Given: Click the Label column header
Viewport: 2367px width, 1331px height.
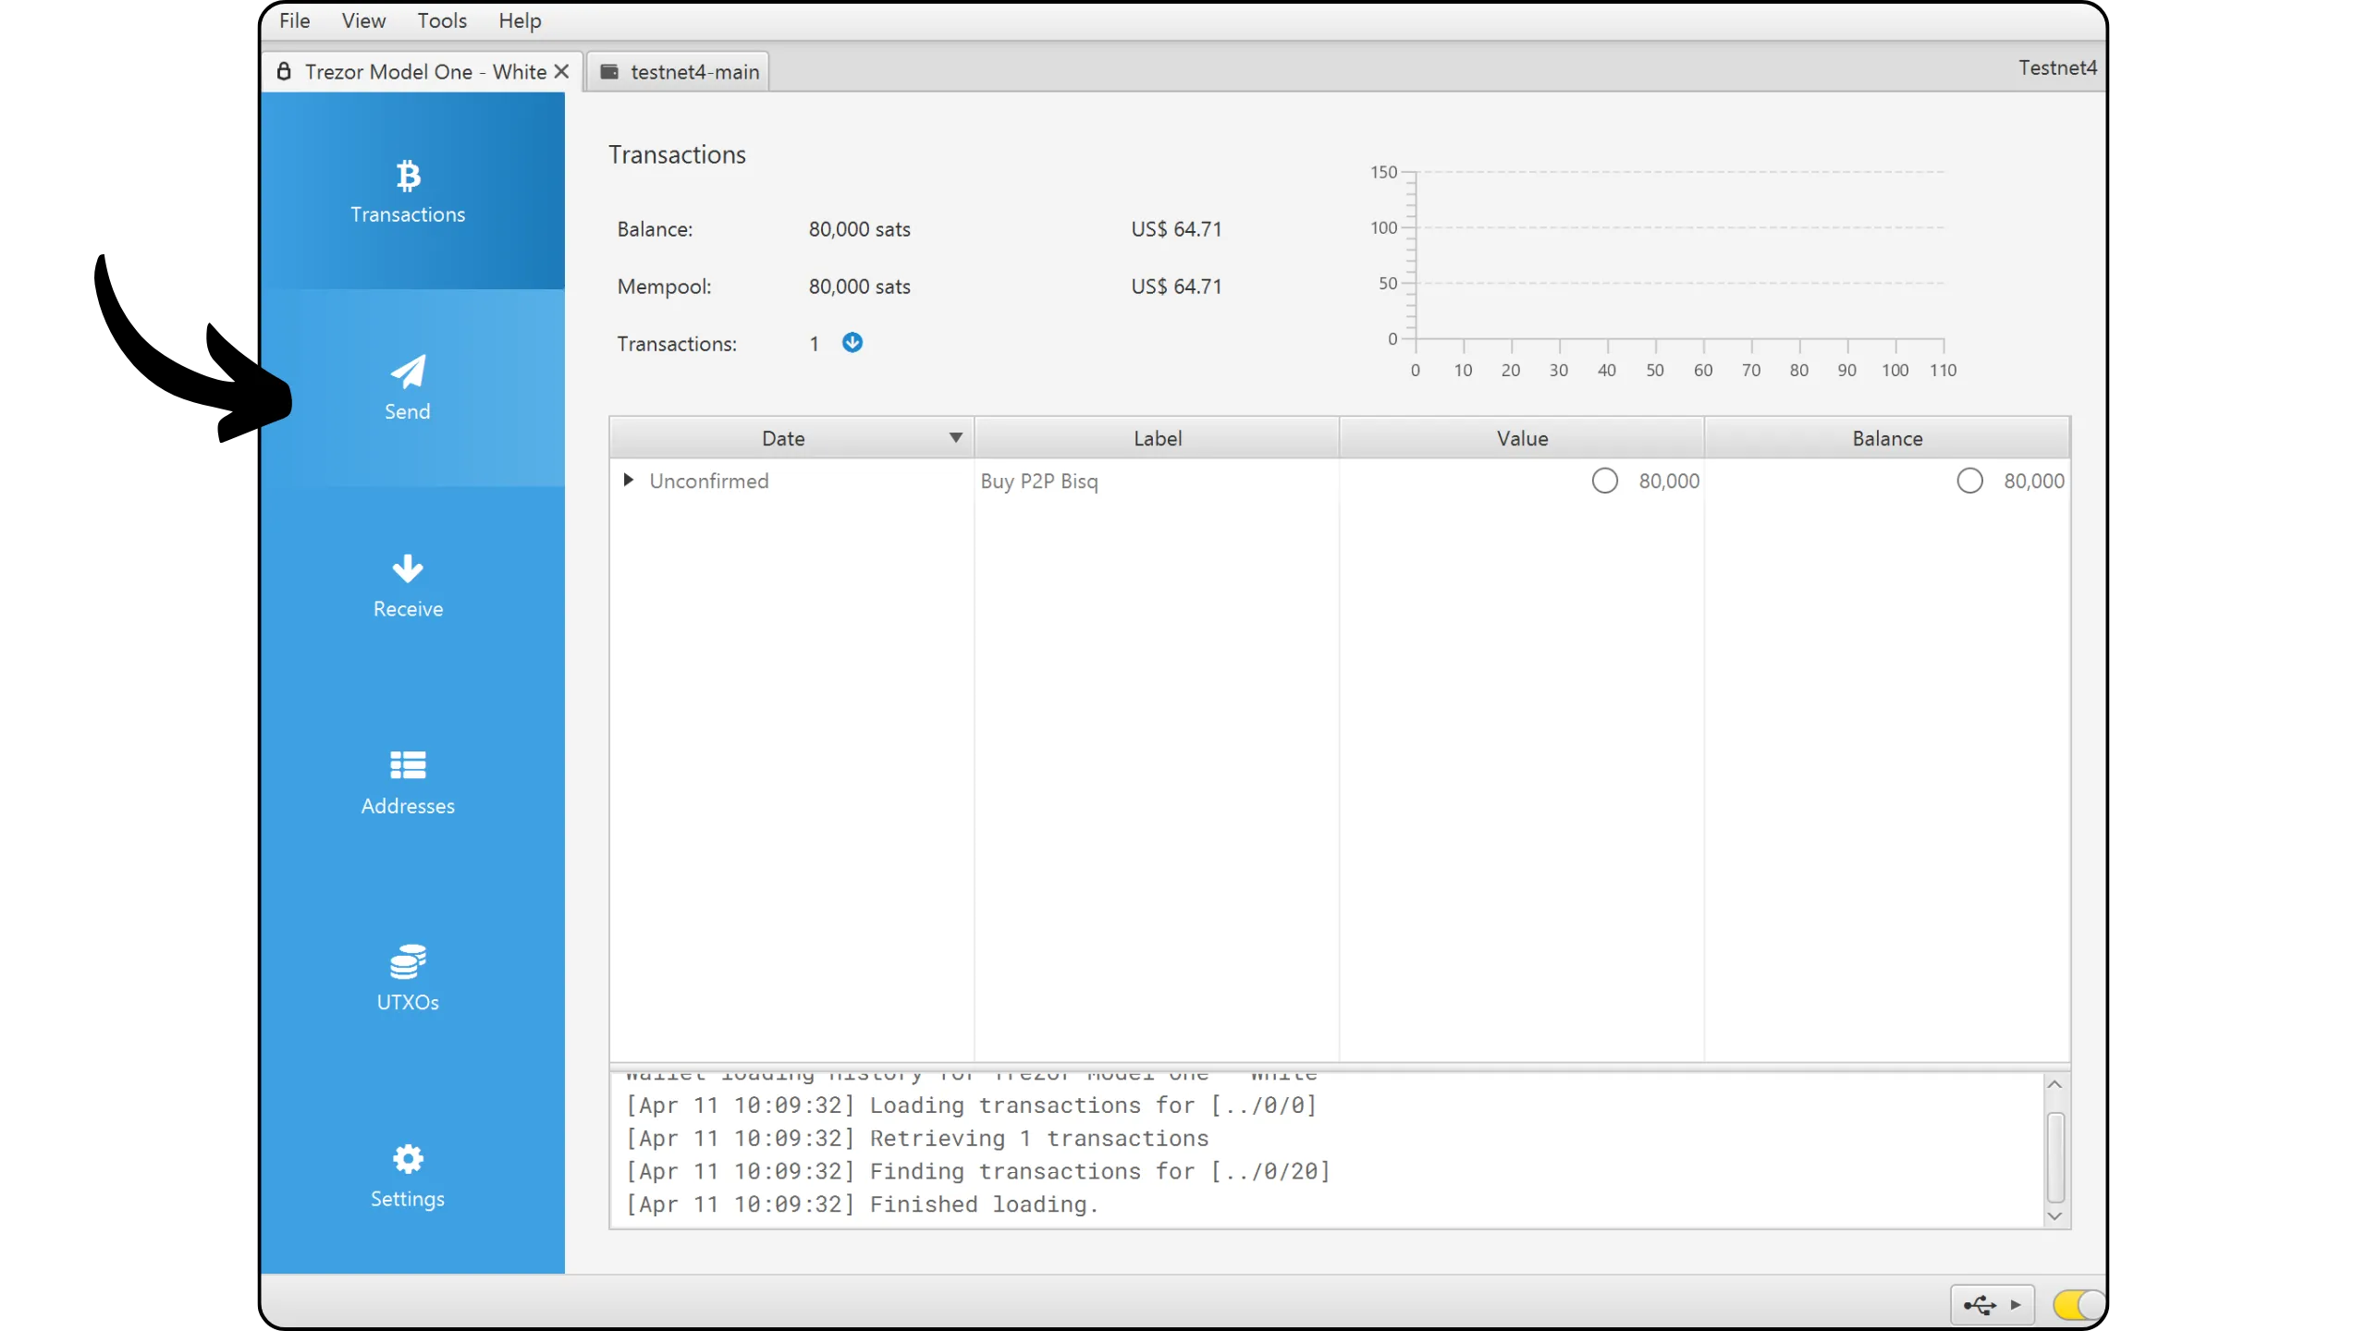Looking at the screenshot, I should (1157, 438).
